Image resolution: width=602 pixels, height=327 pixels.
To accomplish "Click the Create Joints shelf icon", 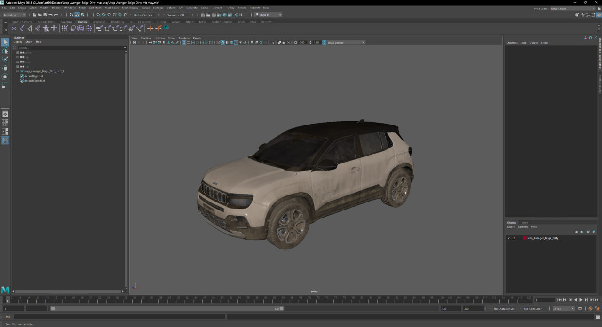I will click(x=22, y=29).
